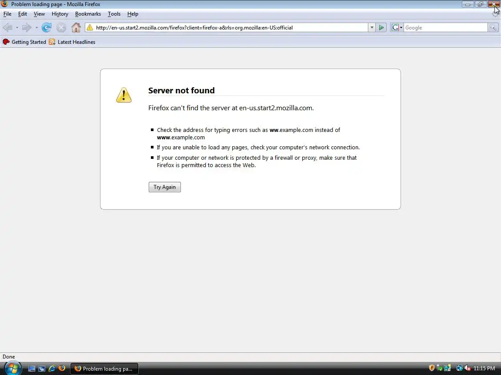501x375 pixels.
Task: Open the View menu
Action: click(x=39, y=14)
